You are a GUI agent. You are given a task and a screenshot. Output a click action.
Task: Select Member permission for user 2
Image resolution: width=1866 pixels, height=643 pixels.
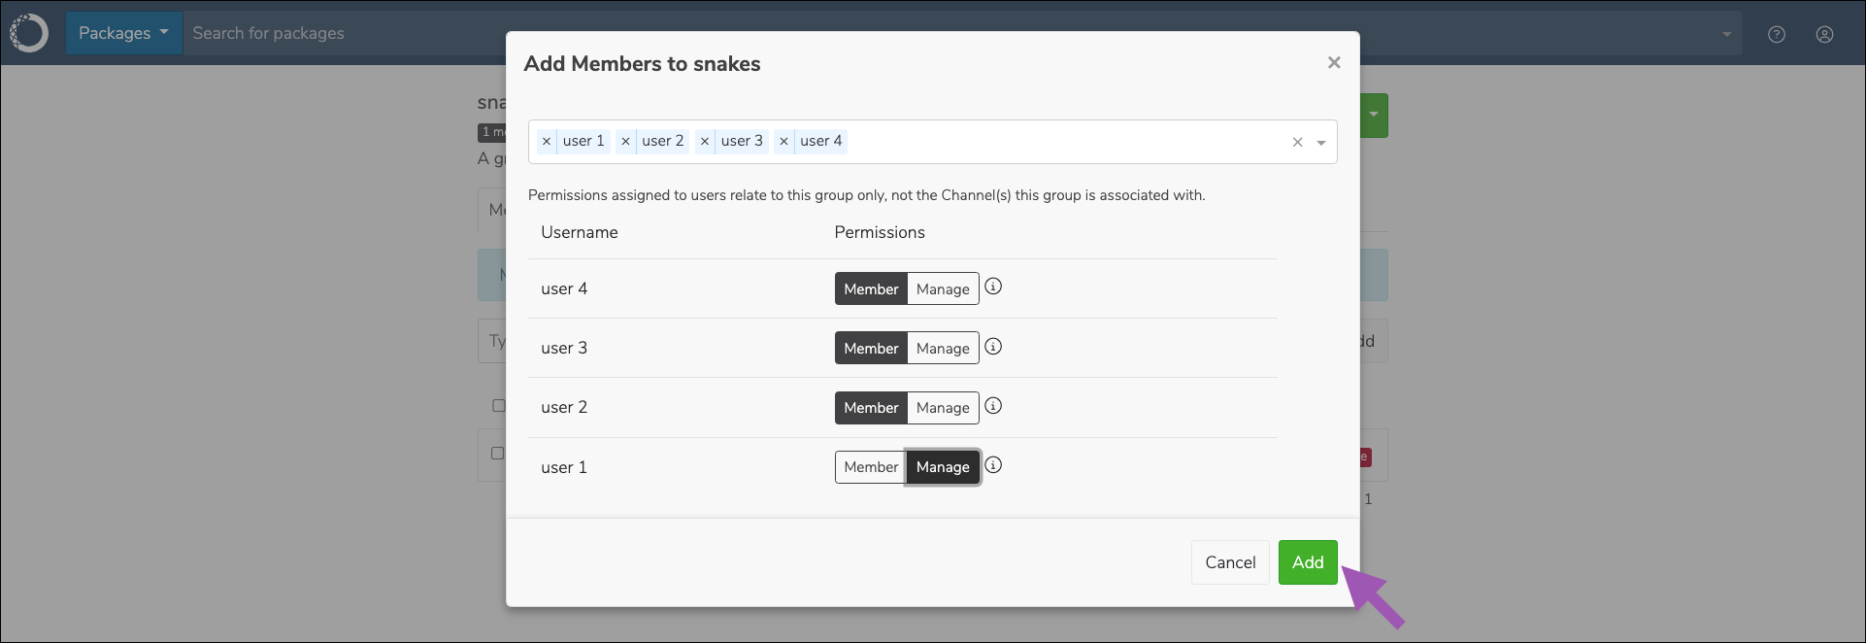click(x=871, y=407)
